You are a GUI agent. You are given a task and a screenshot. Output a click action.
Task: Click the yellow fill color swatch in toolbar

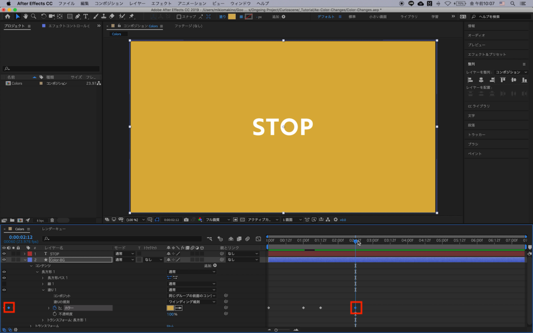[x=232, y=17]
